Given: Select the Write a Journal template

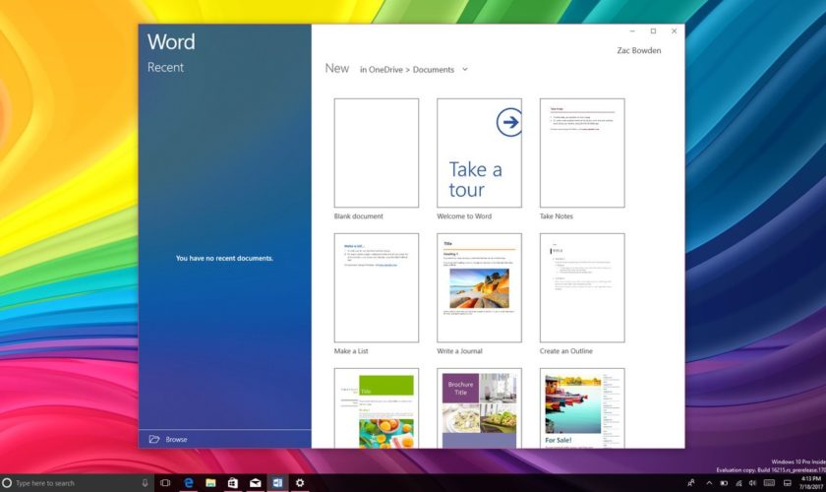Looking at the screenshot, I should coord(479,287).
